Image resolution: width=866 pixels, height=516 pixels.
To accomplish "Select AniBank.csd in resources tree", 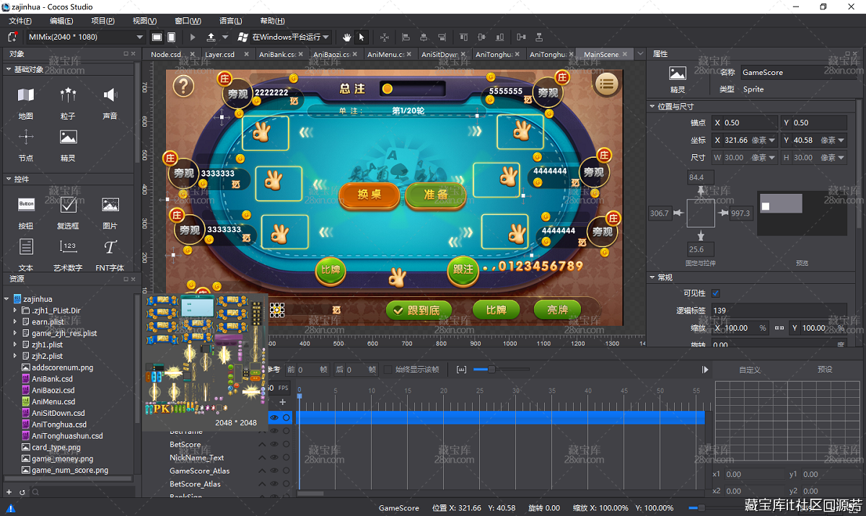I will coord(53,379).
